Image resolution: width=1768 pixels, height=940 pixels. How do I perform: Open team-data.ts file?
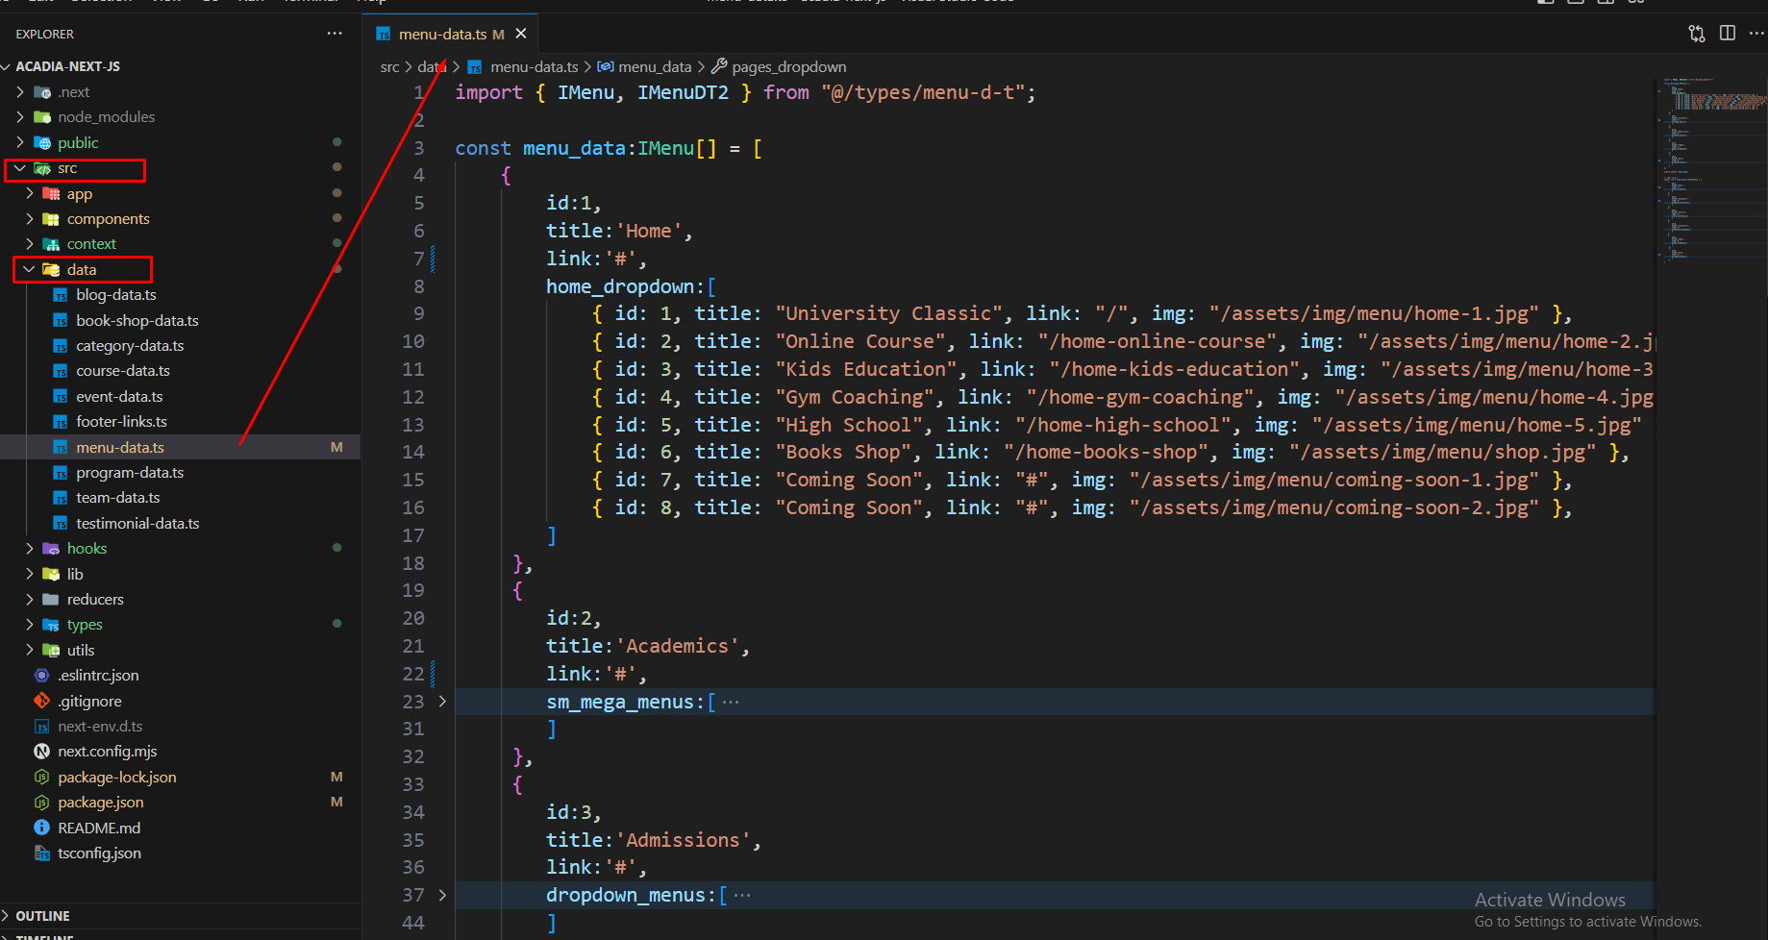(118, 498)
